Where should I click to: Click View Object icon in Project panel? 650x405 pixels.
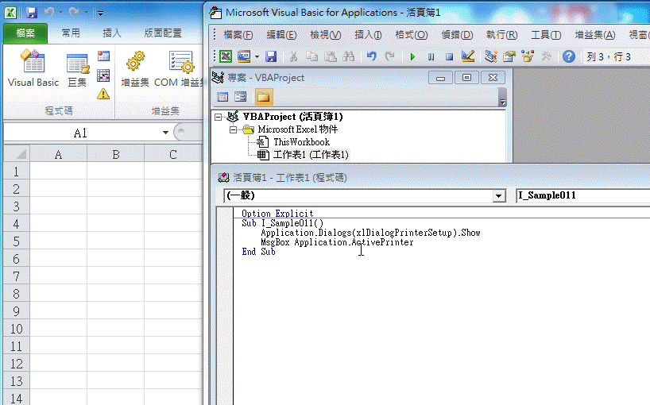click(241, 97)
